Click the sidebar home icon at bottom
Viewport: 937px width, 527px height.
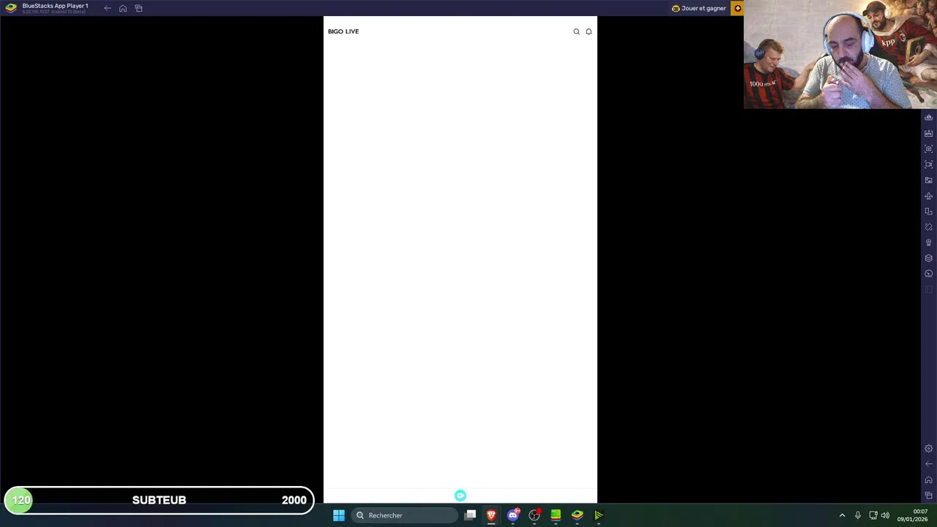pos(928,480)
